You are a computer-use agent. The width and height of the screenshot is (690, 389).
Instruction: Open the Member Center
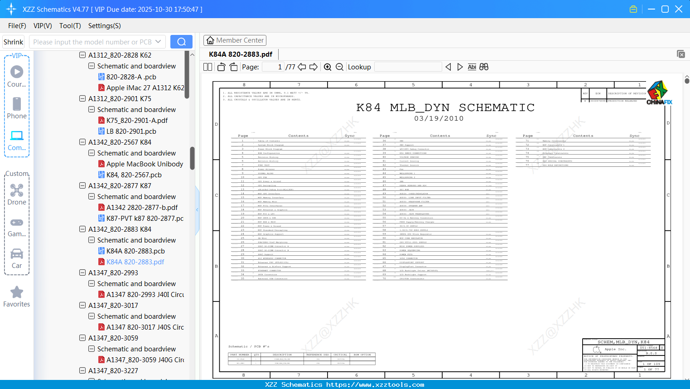[x=235, y=40]
